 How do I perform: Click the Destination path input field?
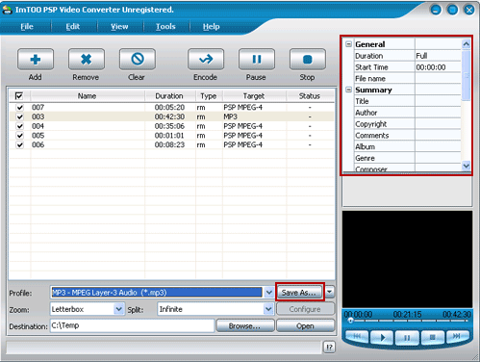click(132, 325)
